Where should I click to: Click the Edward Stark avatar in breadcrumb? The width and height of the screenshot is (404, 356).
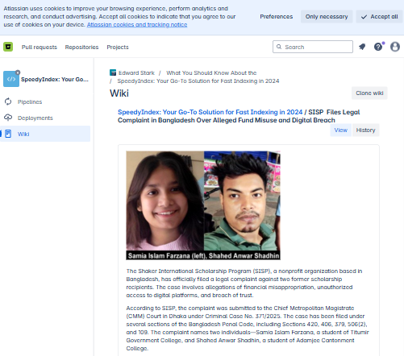coord(113,72)
